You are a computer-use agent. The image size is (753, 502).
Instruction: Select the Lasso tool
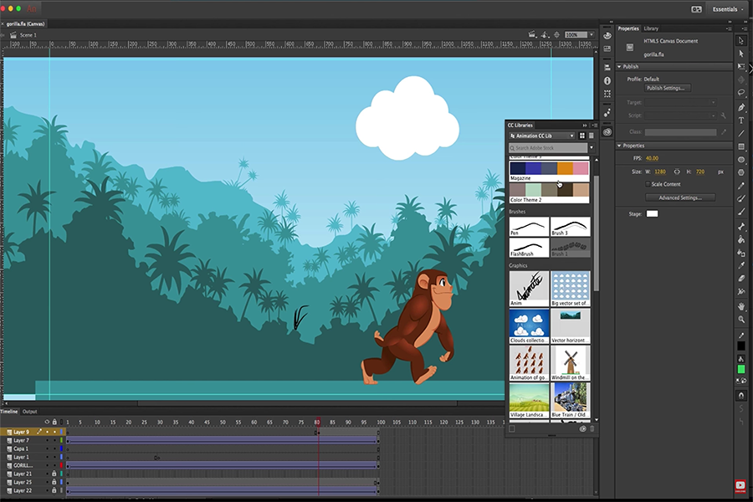741,93
